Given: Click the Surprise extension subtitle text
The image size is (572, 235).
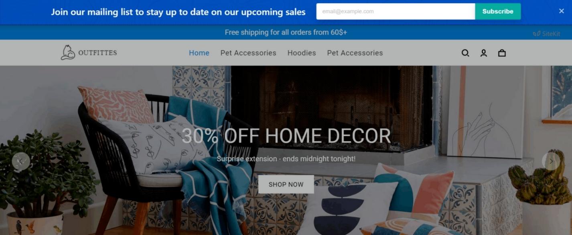Looking at the screenshot, I should (286, 159).
